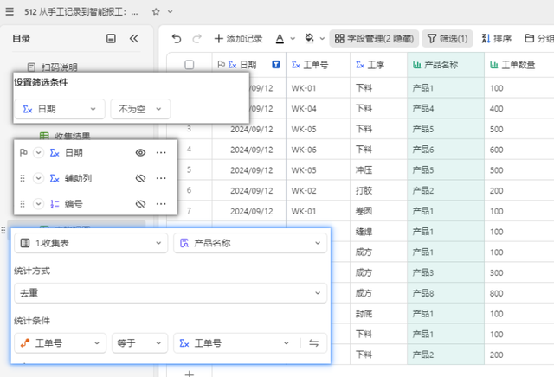Screen dimensions: 554x377
Task: Expand the circle chevron beside 编号 field
Action: pyautogui.click(x=38, y=204)
